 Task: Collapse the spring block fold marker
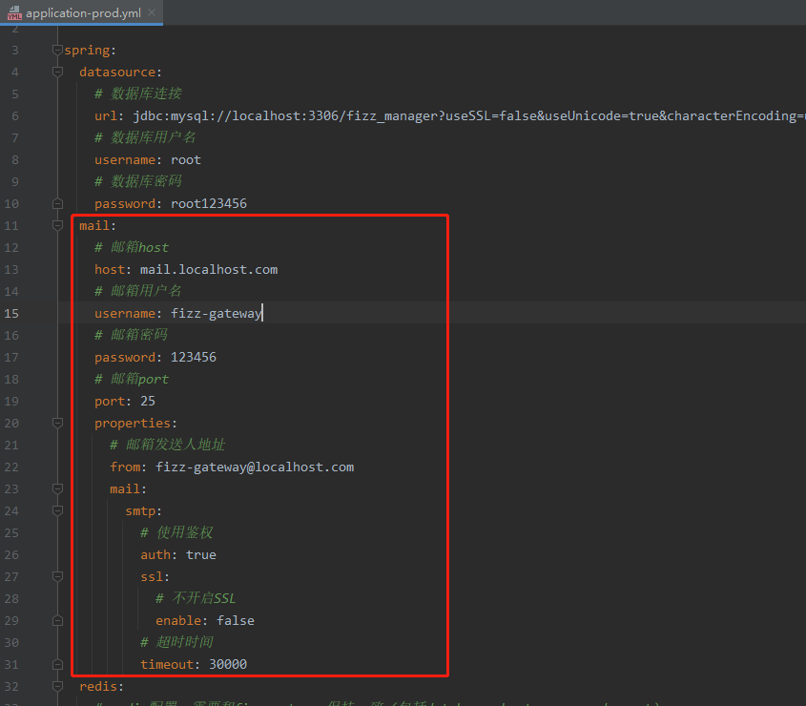pos(57,50)
